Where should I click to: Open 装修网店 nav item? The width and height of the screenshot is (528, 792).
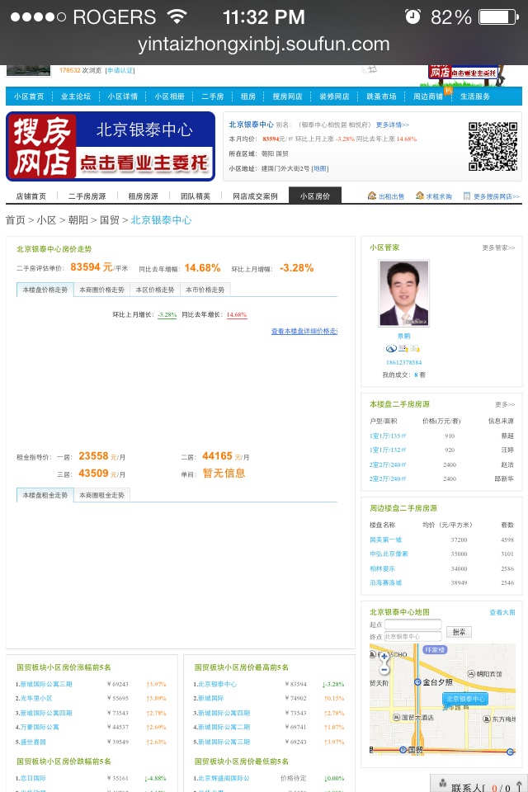click(x=334, y=97)
